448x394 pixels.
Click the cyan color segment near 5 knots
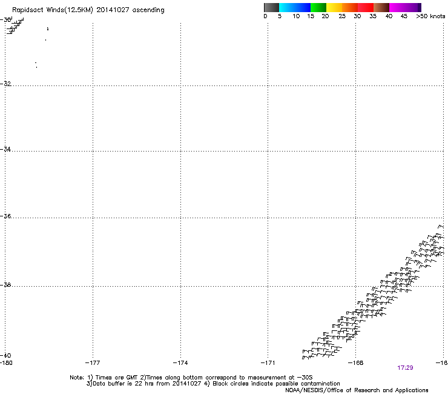tap(286, 7)
